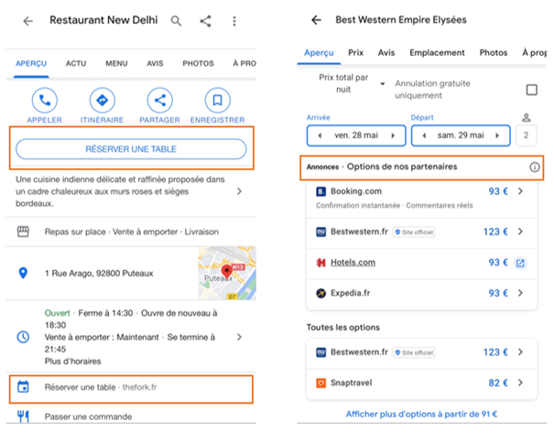This screenshot has height=443, width=554.
Task: Open the ven. 28 mai arrival field
Action: pos(356,135)
